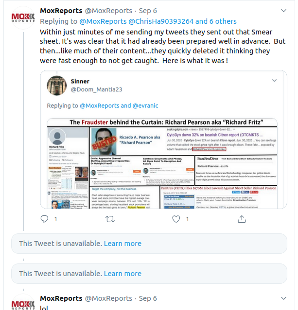Retweet using the retweet arrows icon
Viewport: 298px width, 310px height.
click(110, 219)
